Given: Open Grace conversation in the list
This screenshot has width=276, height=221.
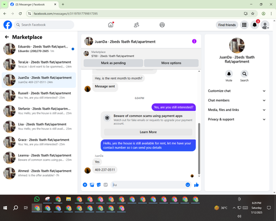Looking at the screenshot, I should (x=39, y=142).
